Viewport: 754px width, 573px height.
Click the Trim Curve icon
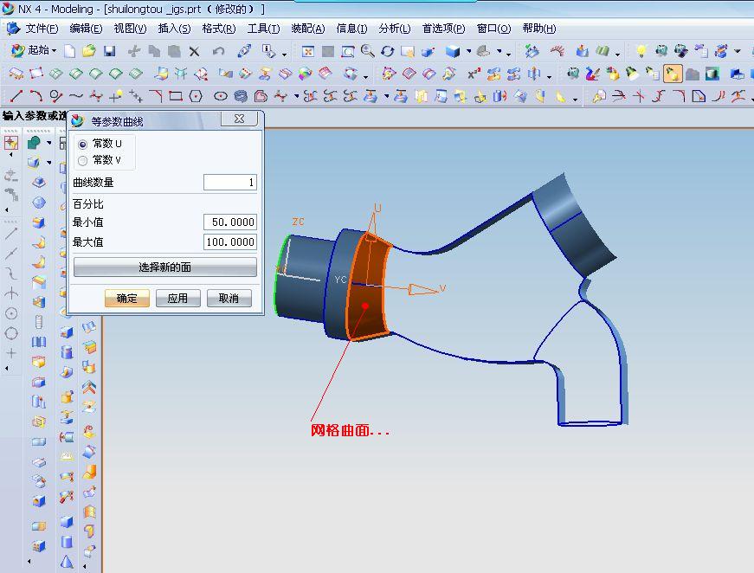[x=619, y=96]
